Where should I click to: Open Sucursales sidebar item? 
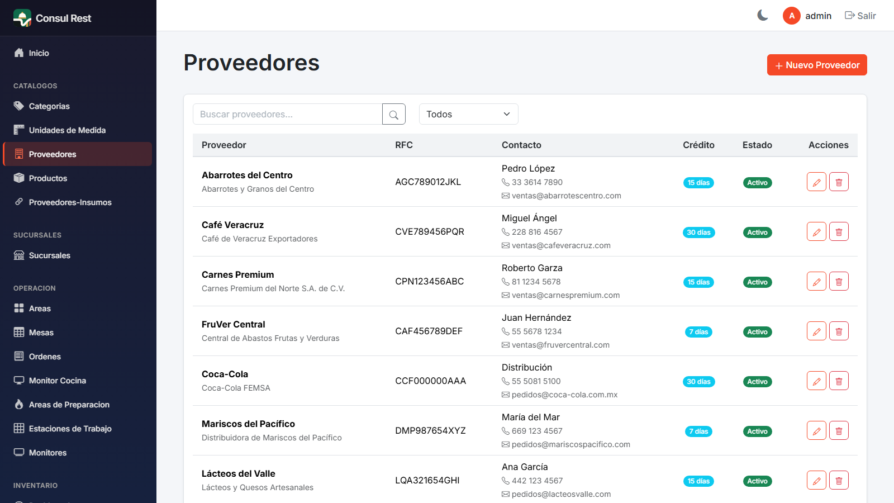tap(78, 255)
